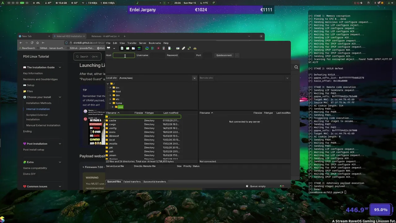This screenshot has height=223, width=396.
Task: Toggle the directory comparison icon
Action: click(183, 48)
